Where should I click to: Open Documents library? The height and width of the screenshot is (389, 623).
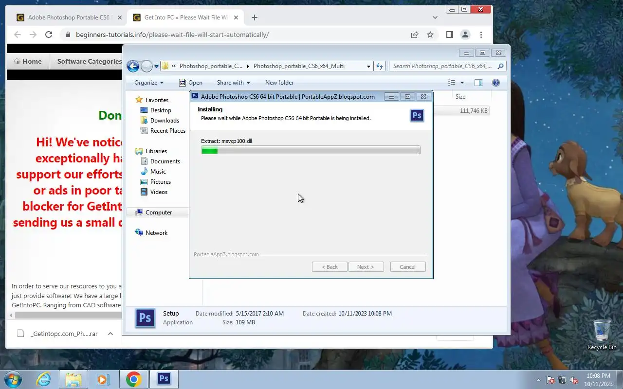(165, 161)
